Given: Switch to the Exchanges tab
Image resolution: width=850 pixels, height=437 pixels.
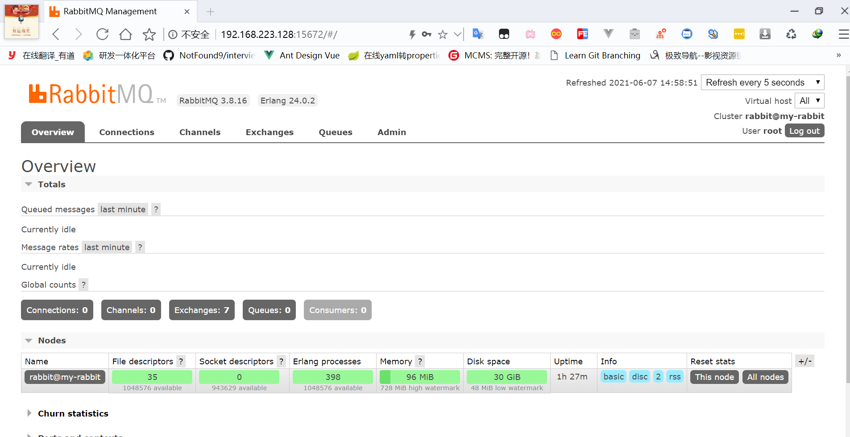Looking at the screenshot, I should [x=270, y=132].
